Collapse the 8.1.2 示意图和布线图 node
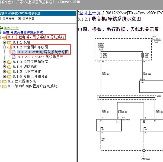This screenshot has width=163, height=162. tap(4, 47)
